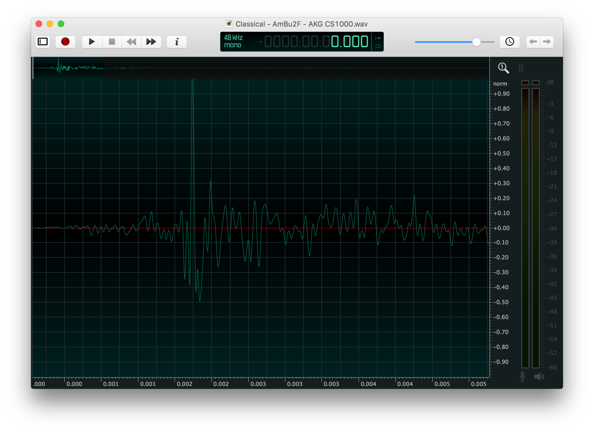The height and width of the screenshot is (433, 594).
Task: Click the Stop button
Action: pos(112,42)
